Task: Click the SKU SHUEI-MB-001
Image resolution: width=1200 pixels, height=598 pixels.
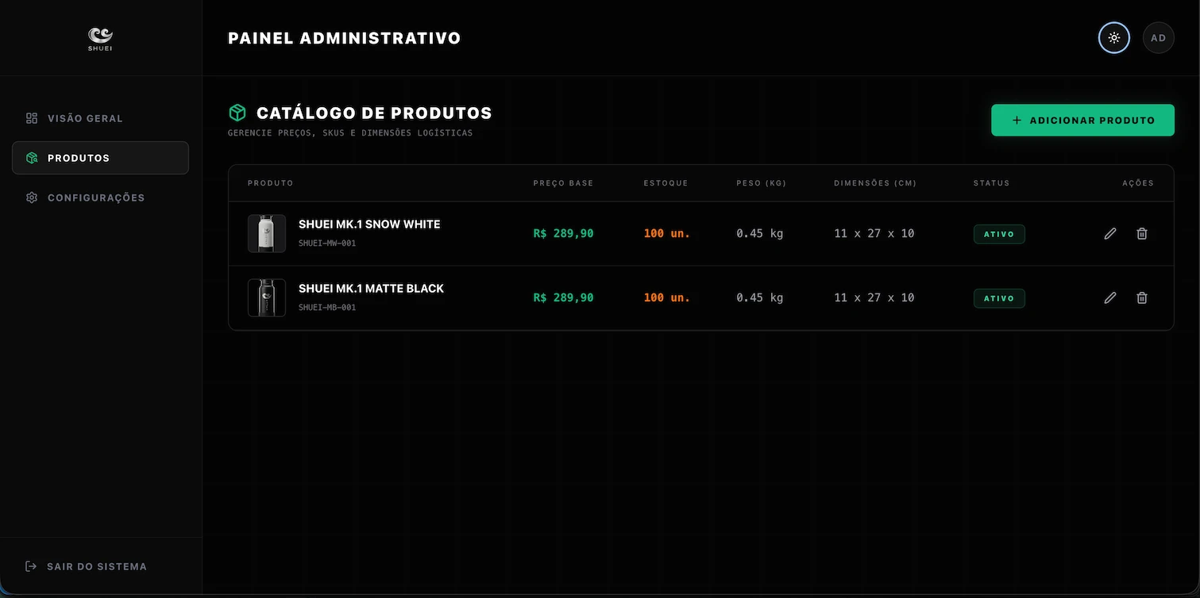Action: (x=327, y=308)
